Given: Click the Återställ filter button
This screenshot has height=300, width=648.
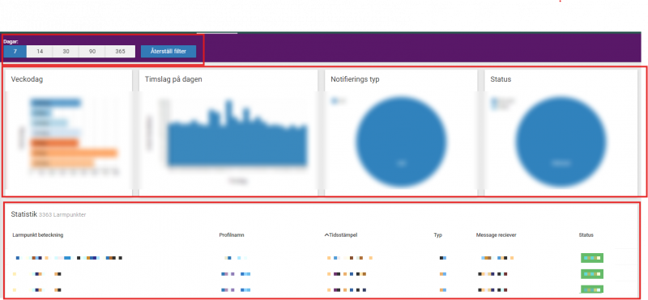Looking at the screenshot, I should tap(168, 52).
